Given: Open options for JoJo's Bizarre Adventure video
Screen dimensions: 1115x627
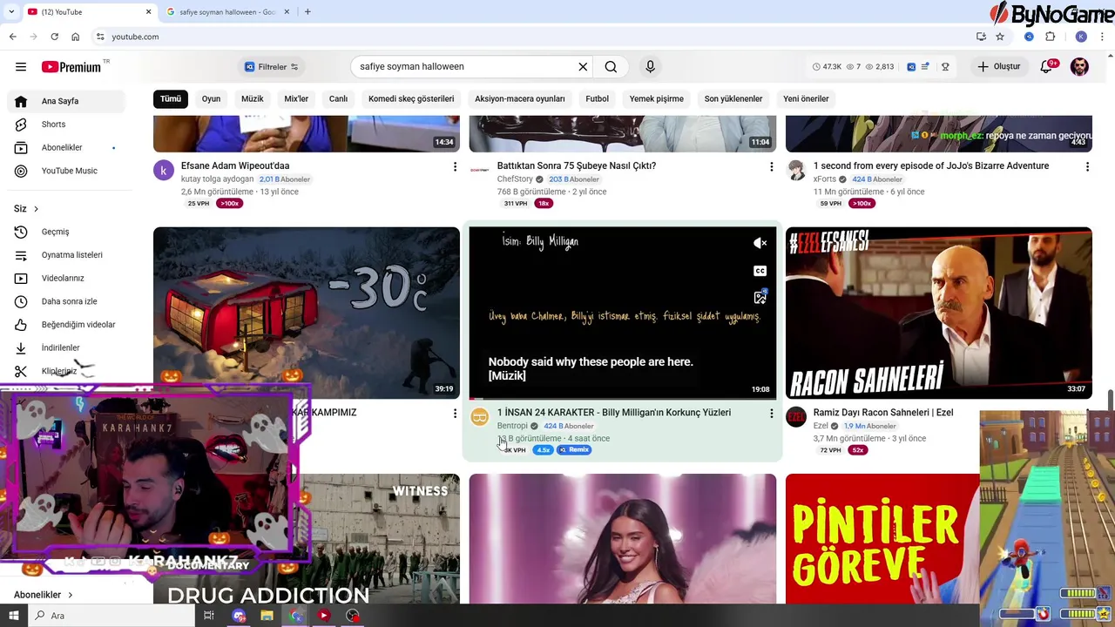Looking at the screenshot, I should point(1087,166).
